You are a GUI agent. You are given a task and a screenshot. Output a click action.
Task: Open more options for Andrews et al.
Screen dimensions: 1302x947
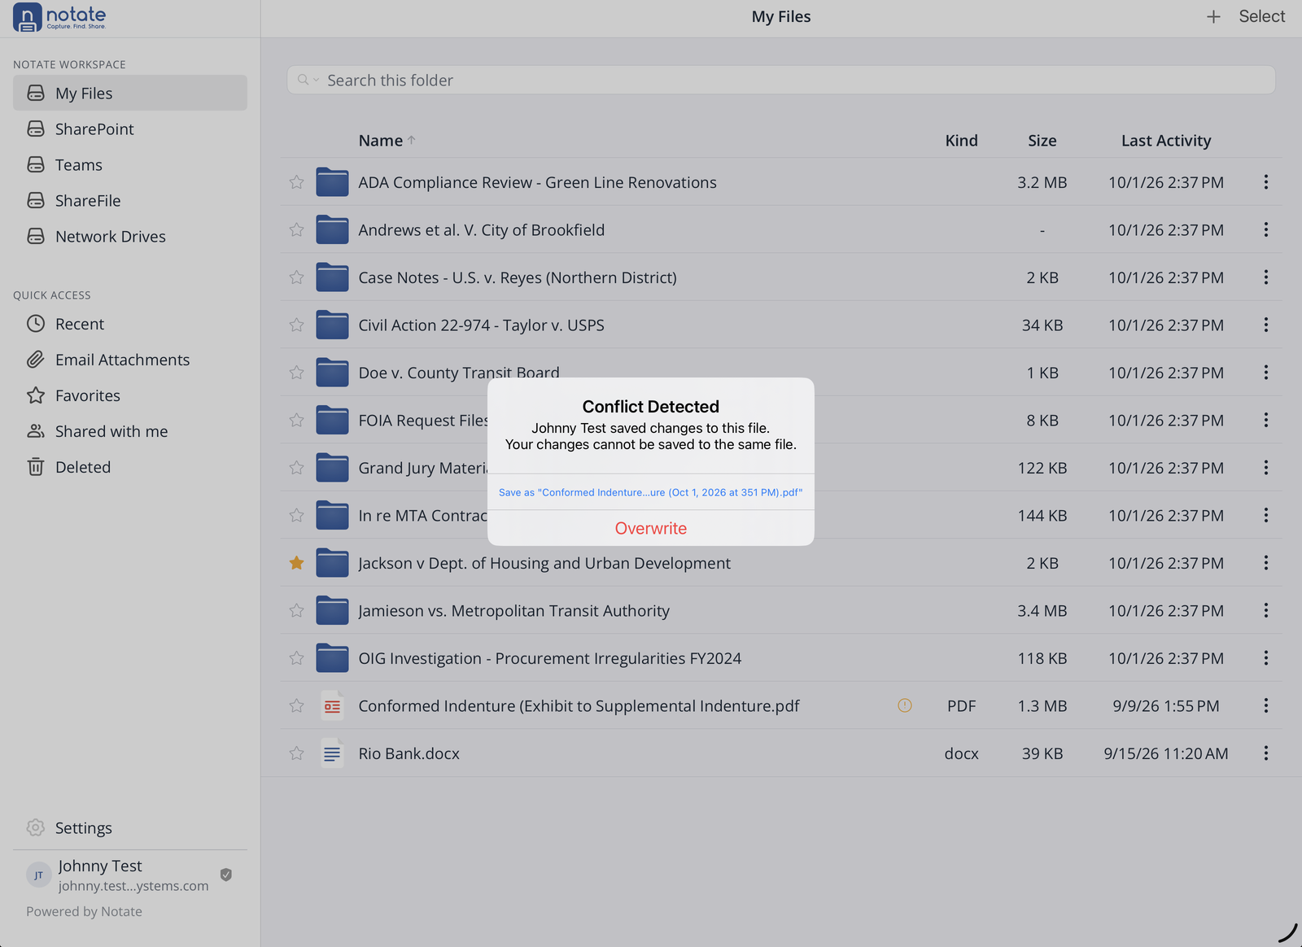(x=1265, y=229)
